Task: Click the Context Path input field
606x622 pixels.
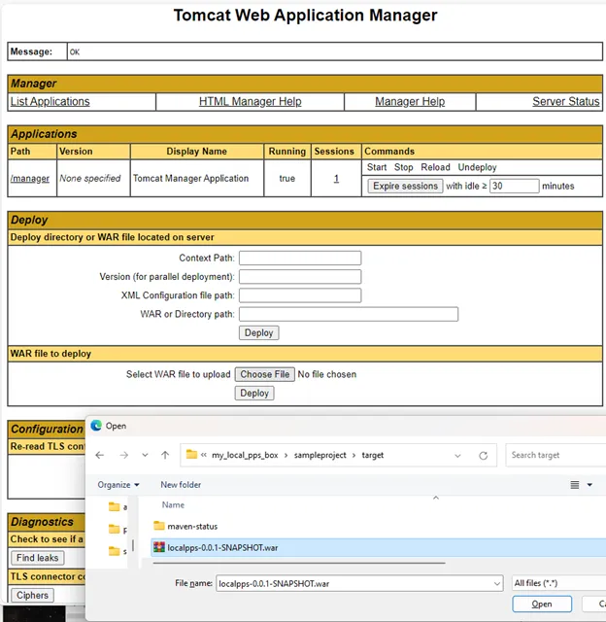Action: point(299,259)
